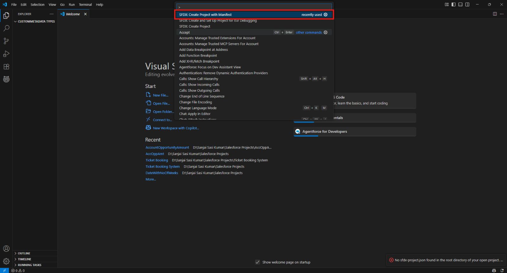This screenshot has width=507, height=273.
Task: Open the Accounts menu icon
Action: (6, 249)
